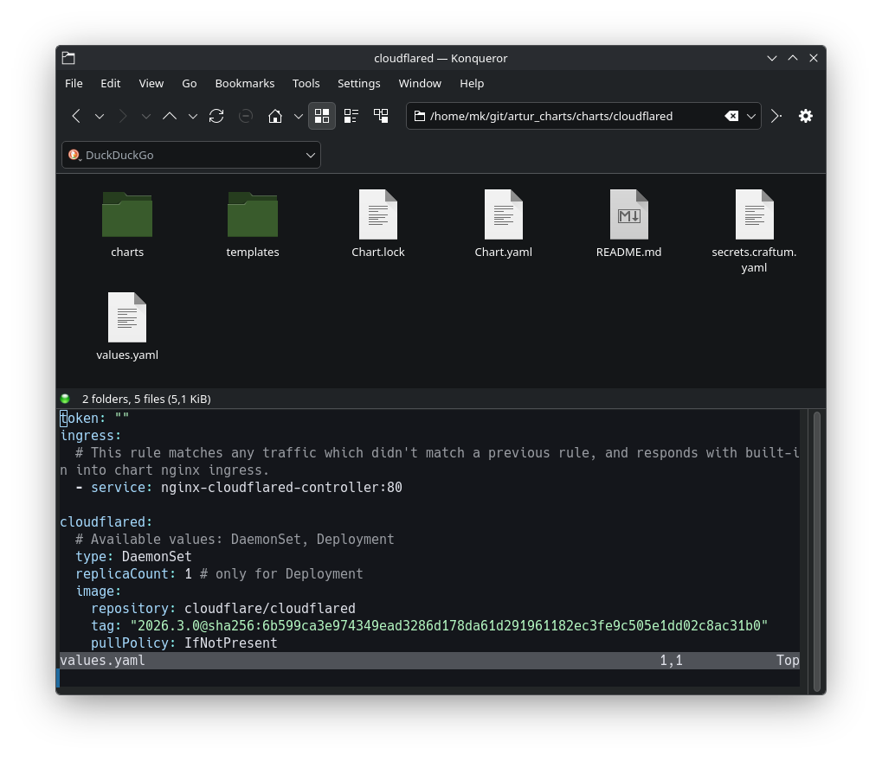Viewport: 882px width, 761px height.
Task: Click the '2 folders, 5 files' status text
Action: pyautogui.click(x=146, y=399)
